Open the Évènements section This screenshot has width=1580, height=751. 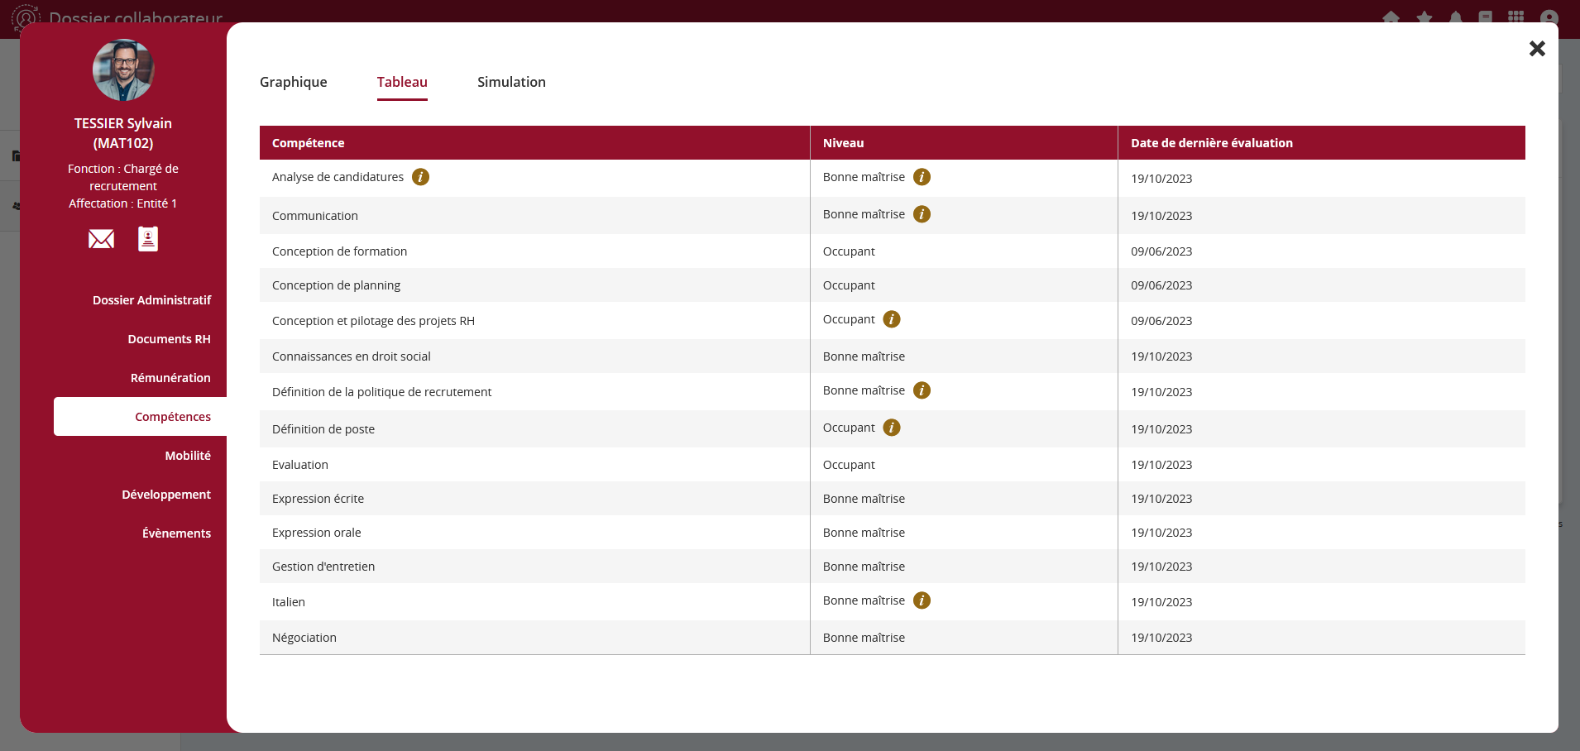[x=176, y=533]
